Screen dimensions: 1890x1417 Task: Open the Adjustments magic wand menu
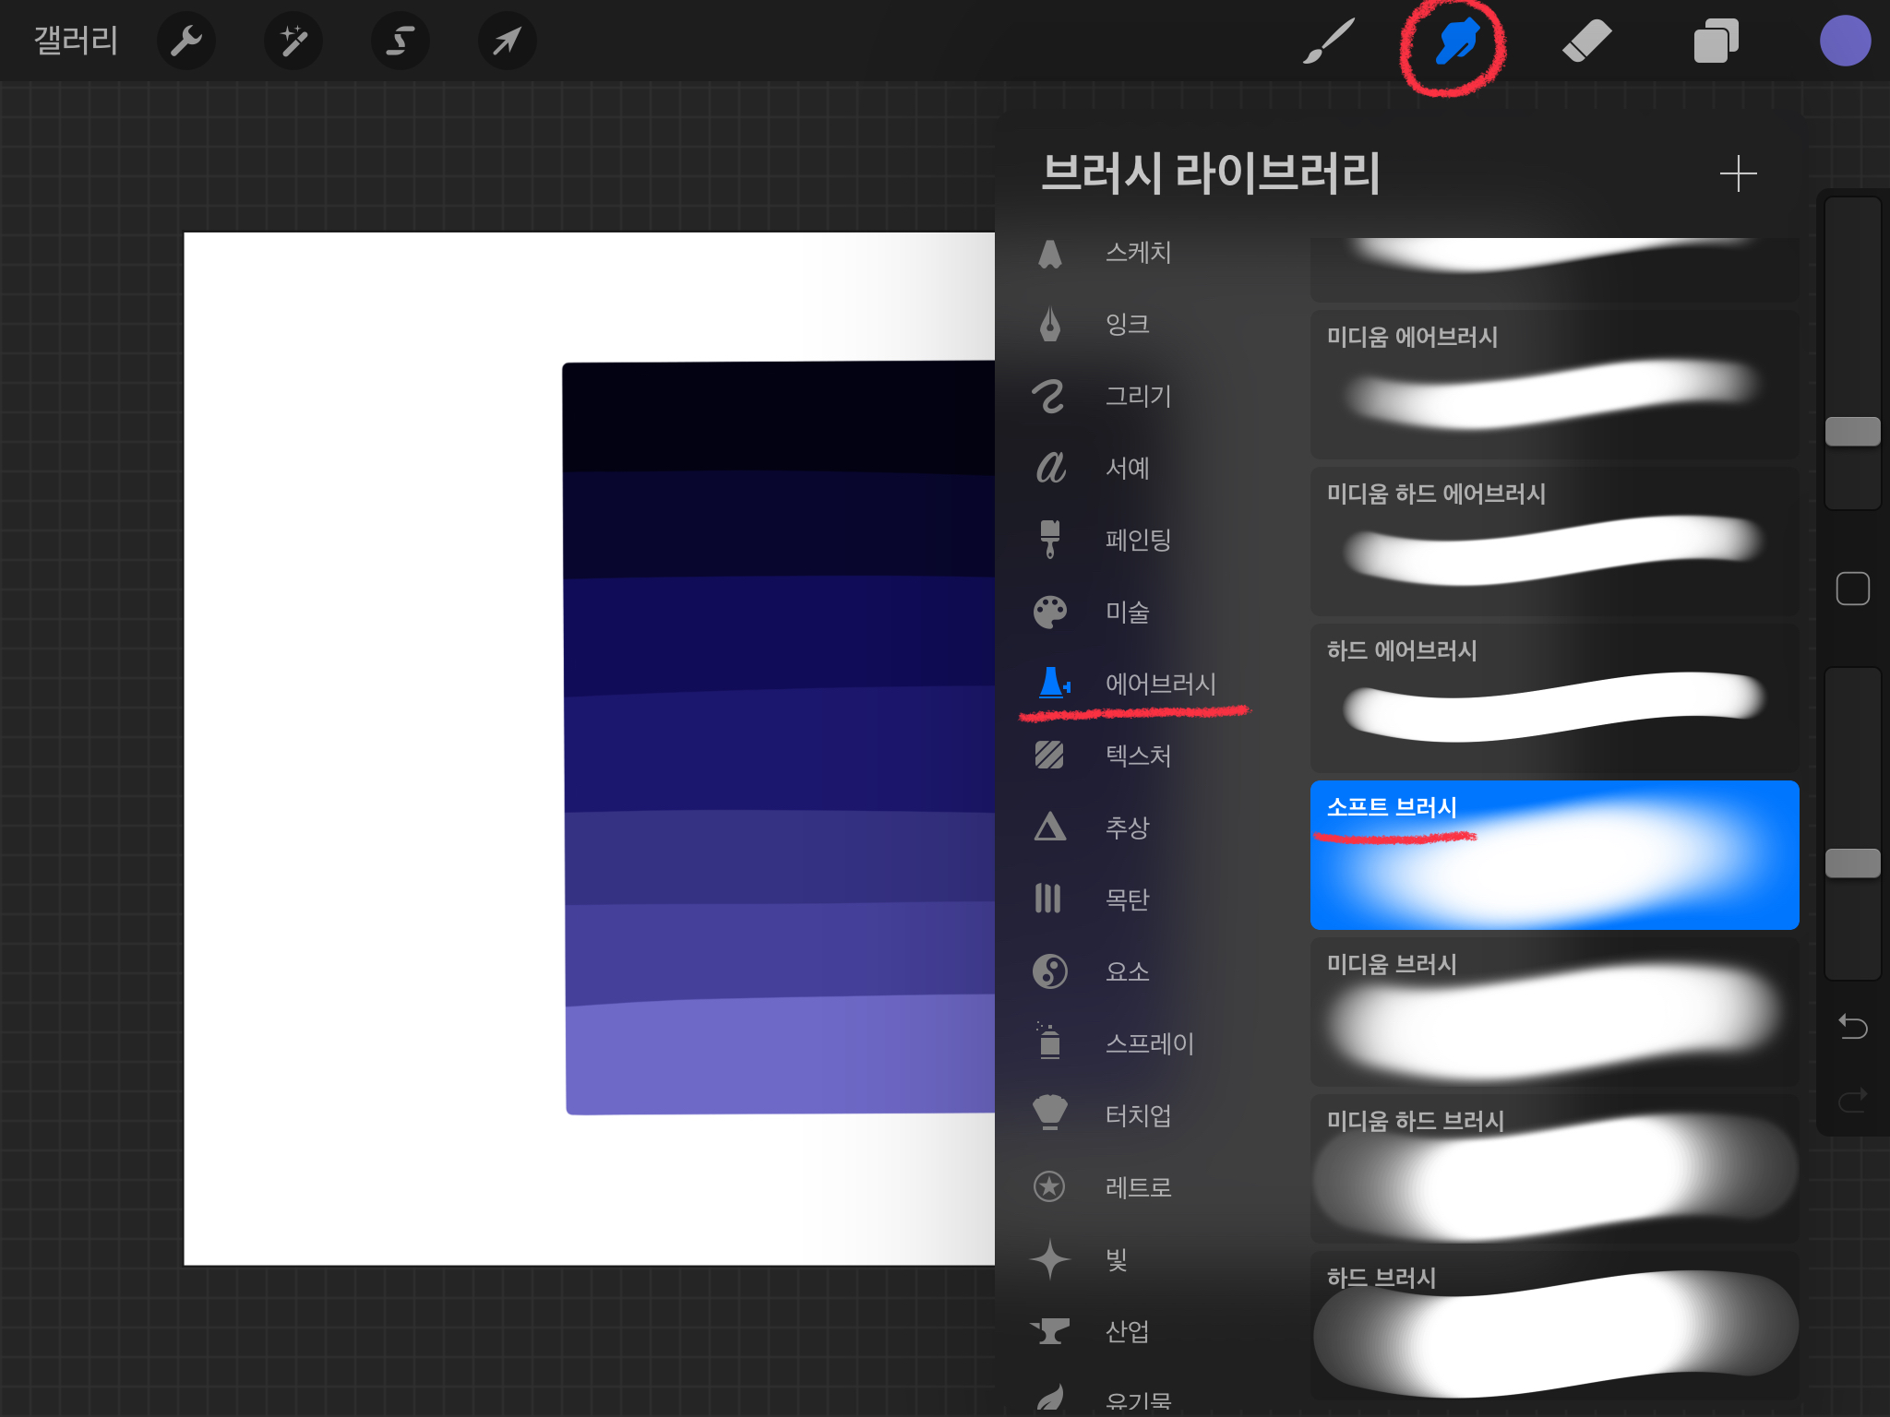(x=293, y=42)
